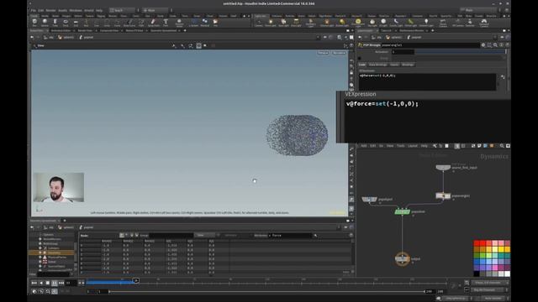This screenshot has width=538, height=302.
Task: Open the parameter pane info icon
Action: 502,44
